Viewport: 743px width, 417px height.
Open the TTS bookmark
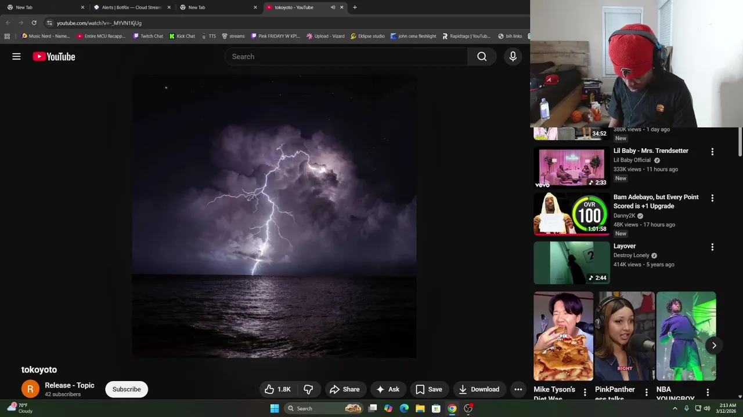(208, 36)
